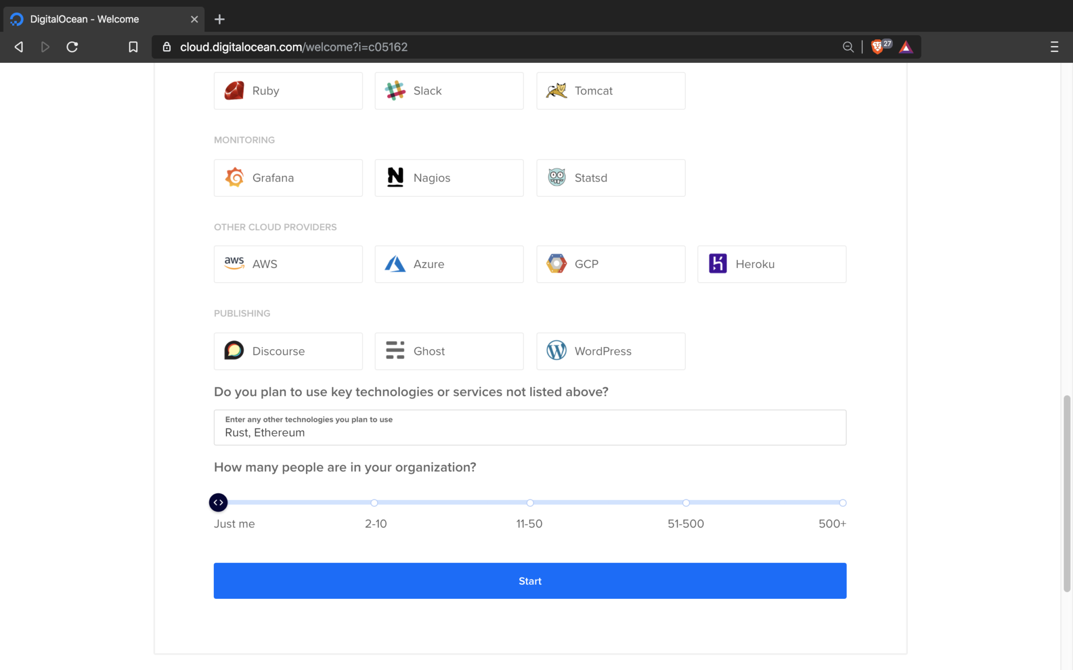Open the browser hamburger menu

1054,47
